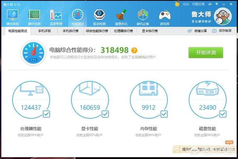Switch to 处理器排行榜 tab
Viewport: 238px width, 159px height.
pyautogui.click(x=123, y=31)
